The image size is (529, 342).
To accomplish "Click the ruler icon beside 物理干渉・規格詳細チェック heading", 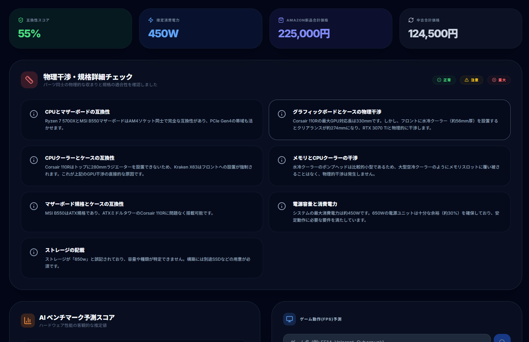I will click(x=29, y=80).
